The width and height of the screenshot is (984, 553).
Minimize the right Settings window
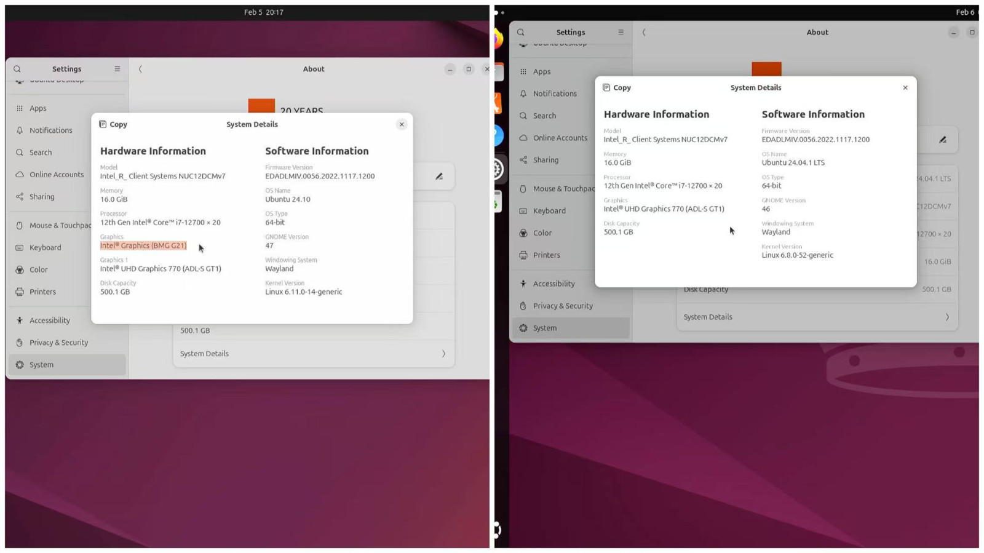point(954,32)
